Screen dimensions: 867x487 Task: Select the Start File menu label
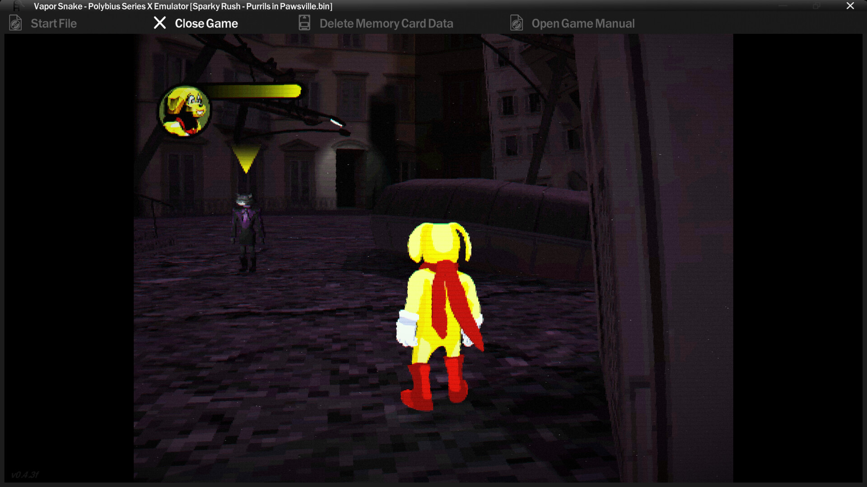[53, 23]
